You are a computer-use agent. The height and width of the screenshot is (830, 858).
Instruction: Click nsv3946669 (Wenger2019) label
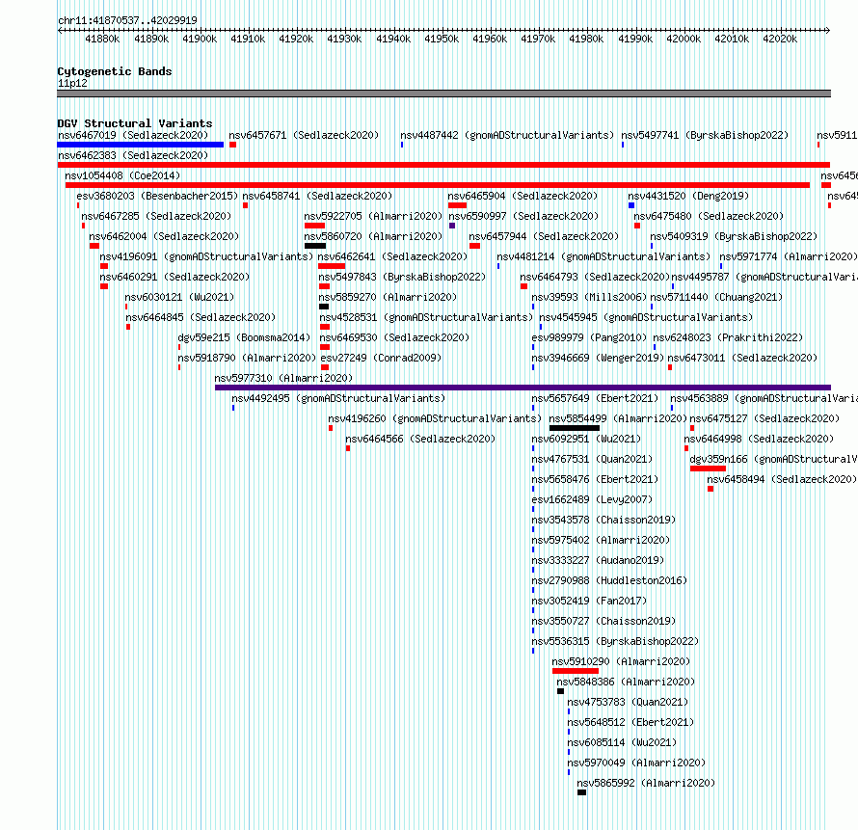598,358
